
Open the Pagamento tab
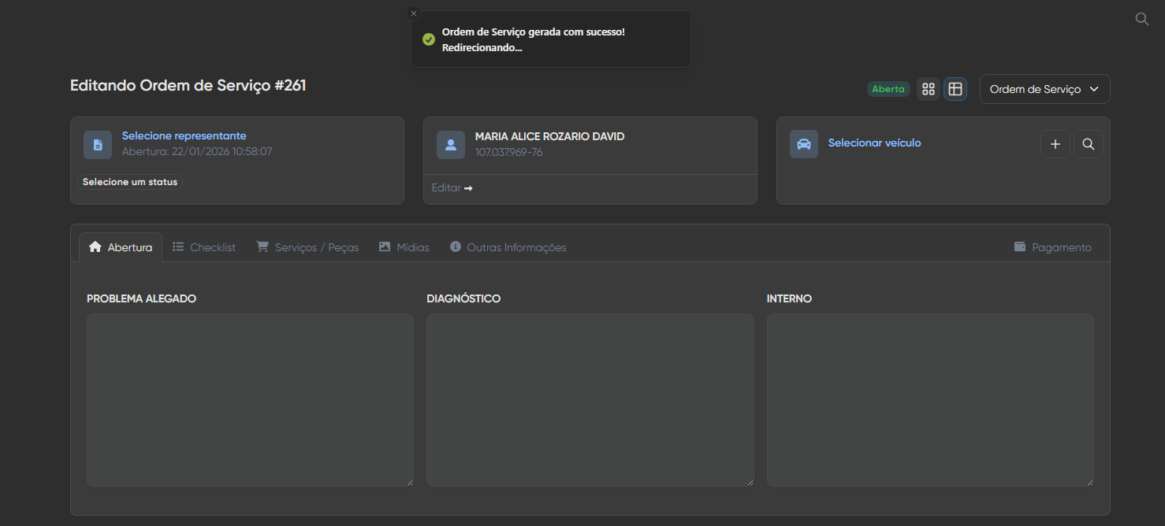pos(1053,247)
